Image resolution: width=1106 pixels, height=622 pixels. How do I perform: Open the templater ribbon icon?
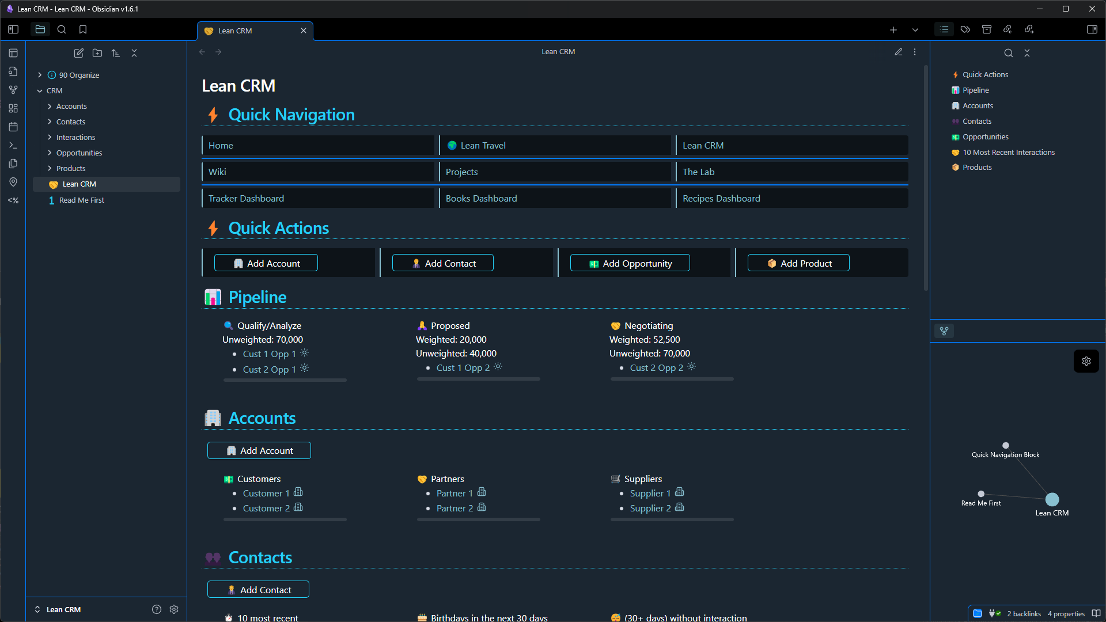[13, 200]
